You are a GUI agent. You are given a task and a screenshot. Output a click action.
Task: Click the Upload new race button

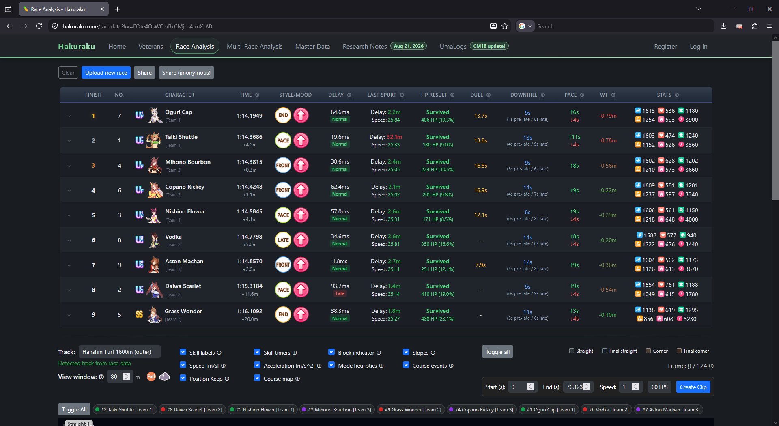106,73
